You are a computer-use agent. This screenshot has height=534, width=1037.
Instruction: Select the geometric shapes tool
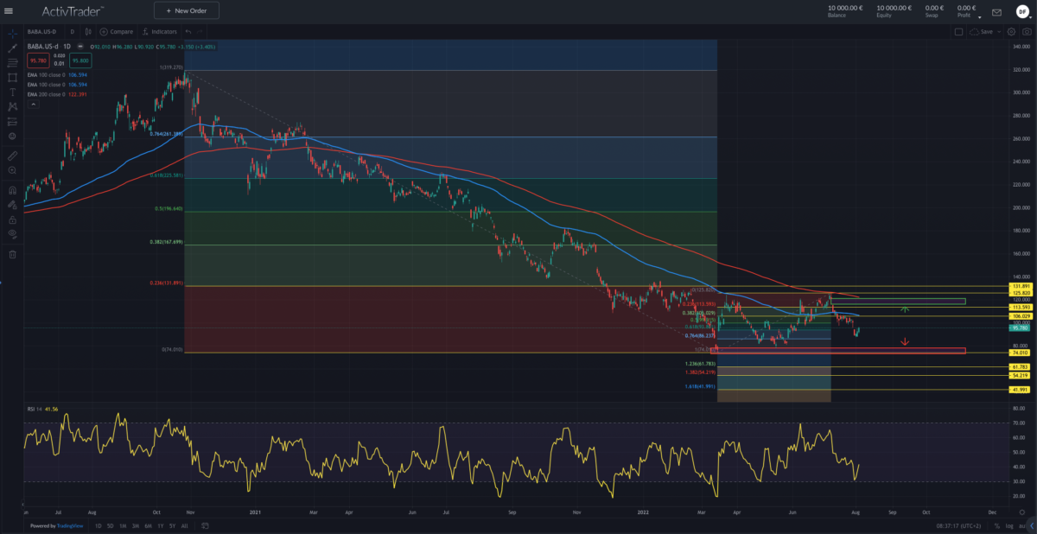(13, 77)
